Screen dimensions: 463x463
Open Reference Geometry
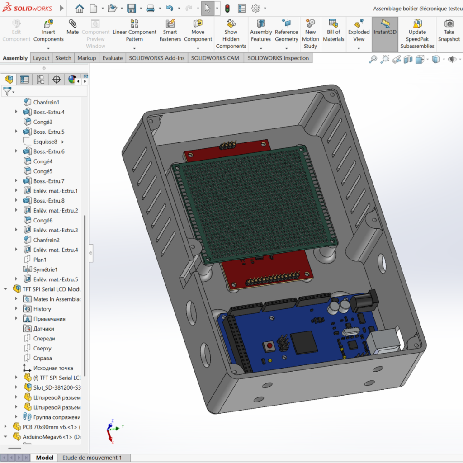point(286,31)
